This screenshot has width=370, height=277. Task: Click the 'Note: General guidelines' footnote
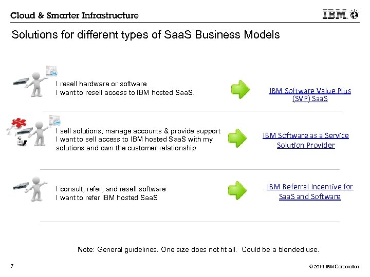[x=198, y=250]
